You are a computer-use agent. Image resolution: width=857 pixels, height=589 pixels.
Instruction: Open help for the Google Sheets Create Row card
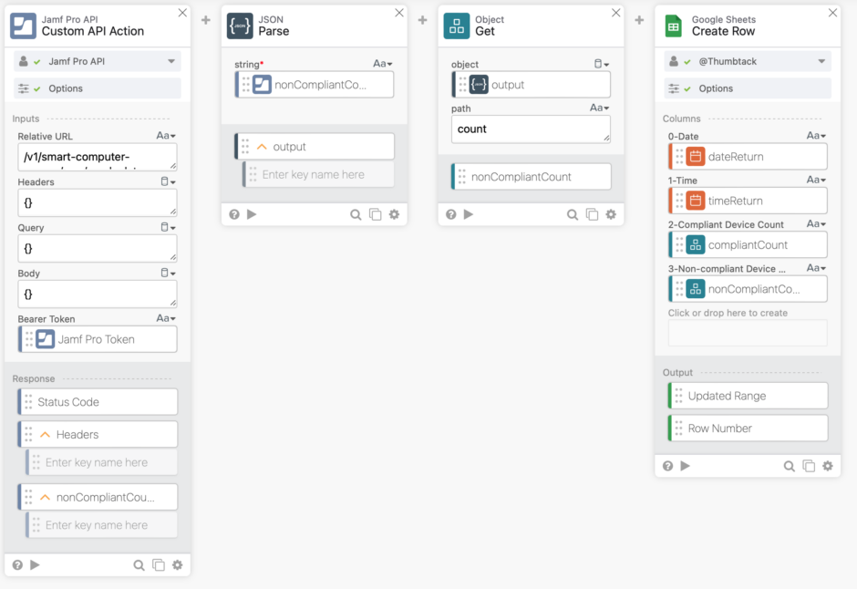point(668,466)
